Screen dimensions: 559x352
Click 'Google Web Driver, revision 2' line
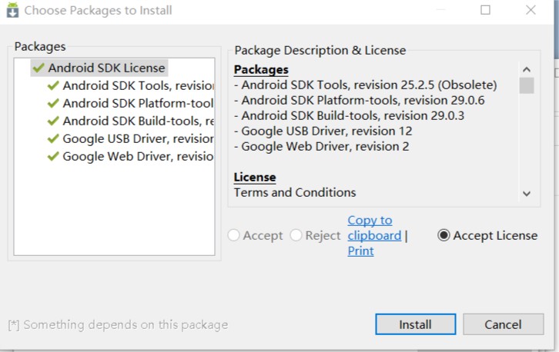pyautogui.click(x=322, y=146)
